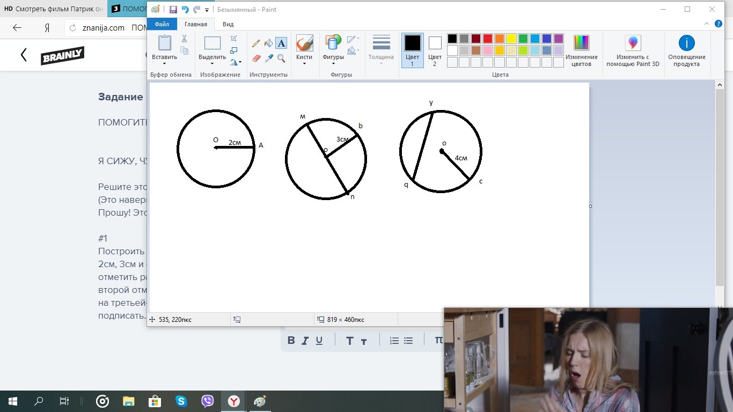Click the Crop icon in Изображение group

point(233,39)
